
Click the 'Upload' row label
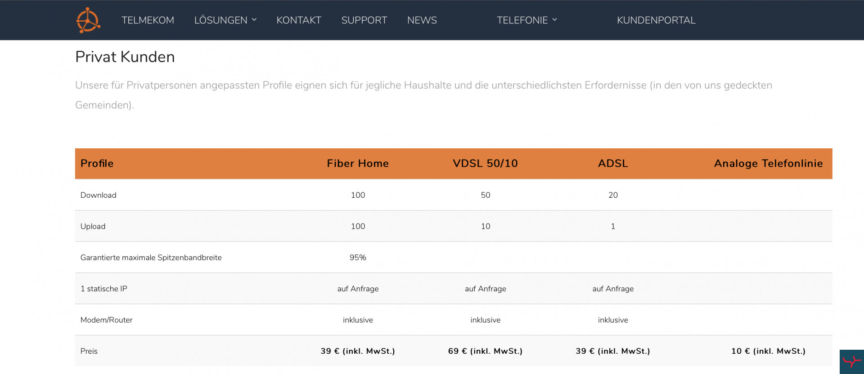pos(93,227)
